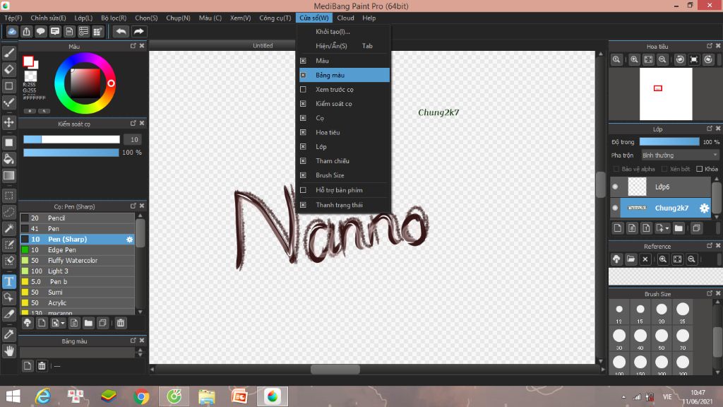Image resolution: width=723 pixels, height=407 pixels.
Task: Undock the Reference panel
Action: pos(709,245)
